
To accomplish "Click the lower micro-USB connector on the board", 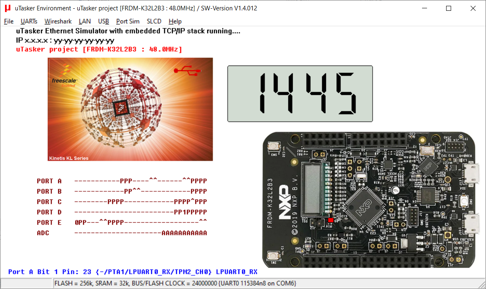I will pyautogui.click(x=471, y=225).
